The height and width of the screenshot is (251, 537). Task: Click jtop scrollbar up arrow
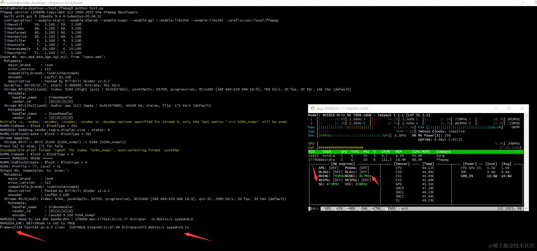point(526,115)
